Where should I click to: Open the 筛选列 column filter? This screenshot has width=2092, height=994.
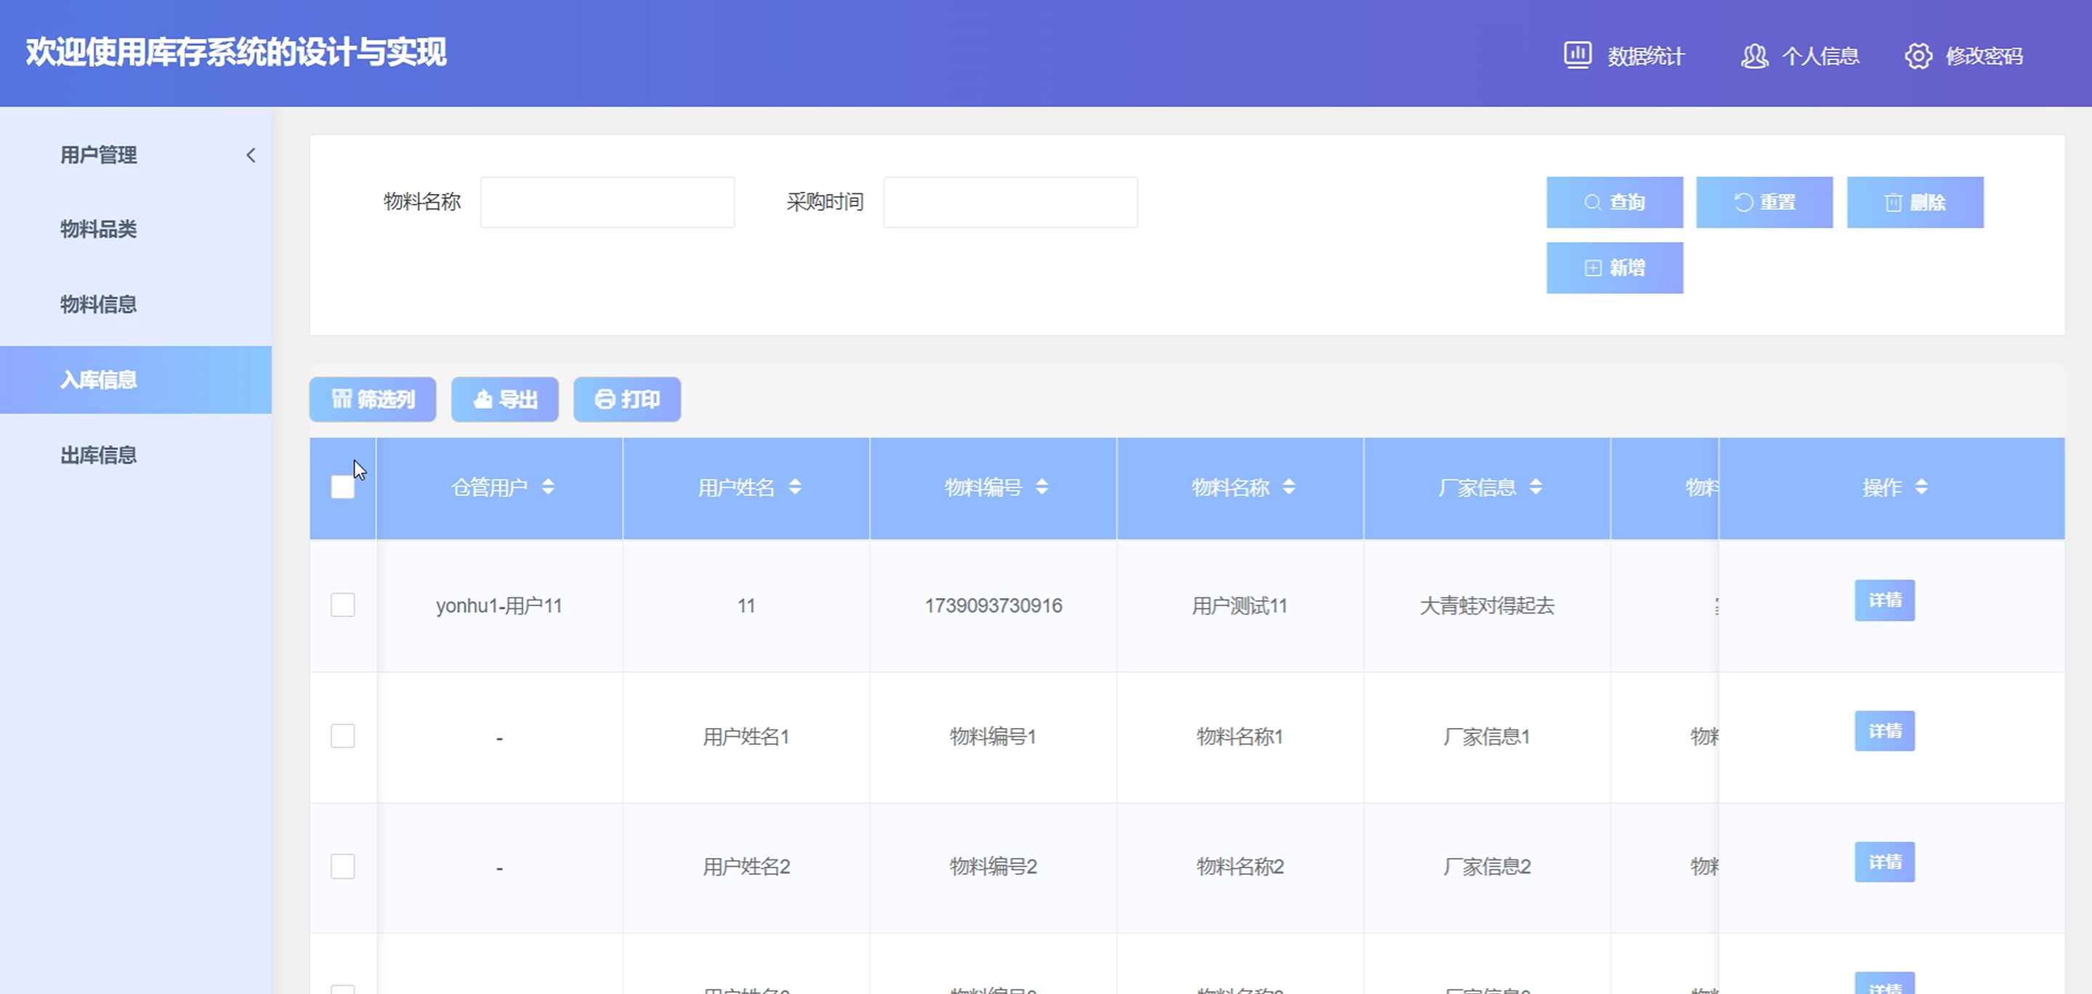tap(373, 400)
